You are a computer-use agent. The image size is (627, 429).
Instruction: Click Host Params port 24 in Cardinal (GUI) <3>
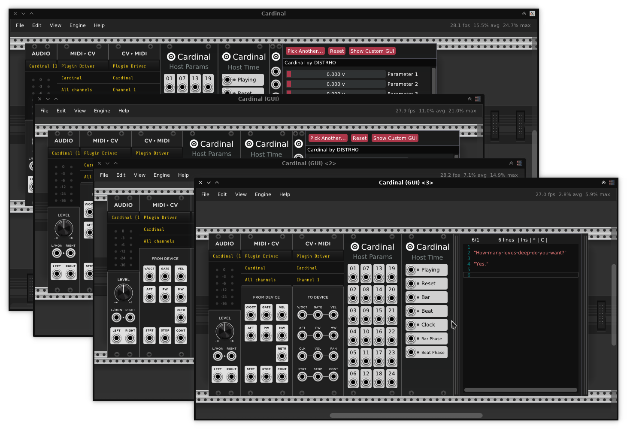coord(392,383)
